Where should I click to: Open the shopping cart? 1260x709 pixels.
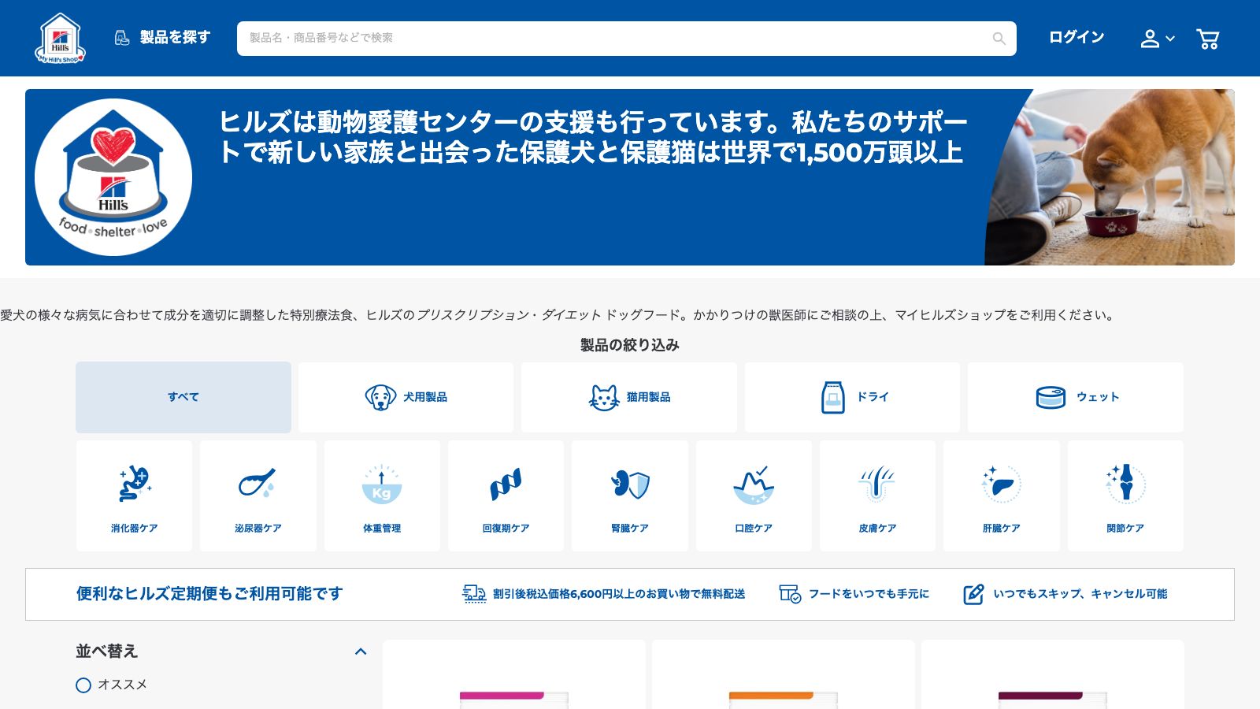1207,39
